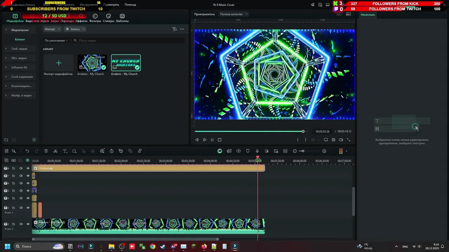The height and width of the screenshot is (252, 449).
Task: Click the Импорт медиафайлов plus tile
Action: click(x=59, y=63)
